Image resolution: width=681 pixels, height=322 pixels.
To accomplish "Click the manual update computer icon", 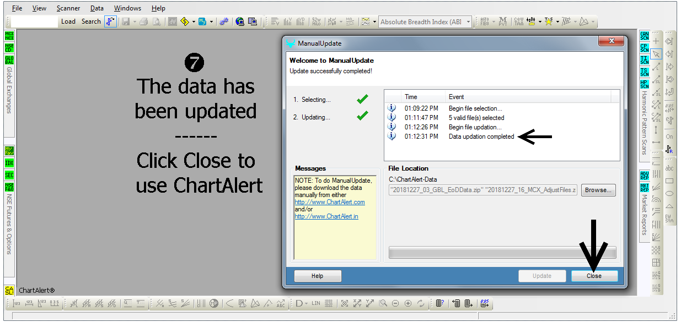I will [253, 21].
